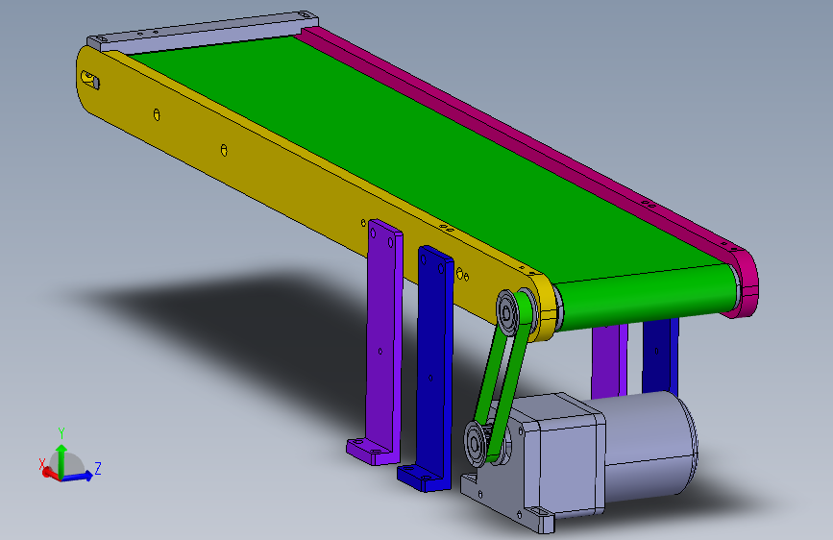Select the green drive timing belt
833x540 pixels.
pos(503,376)
